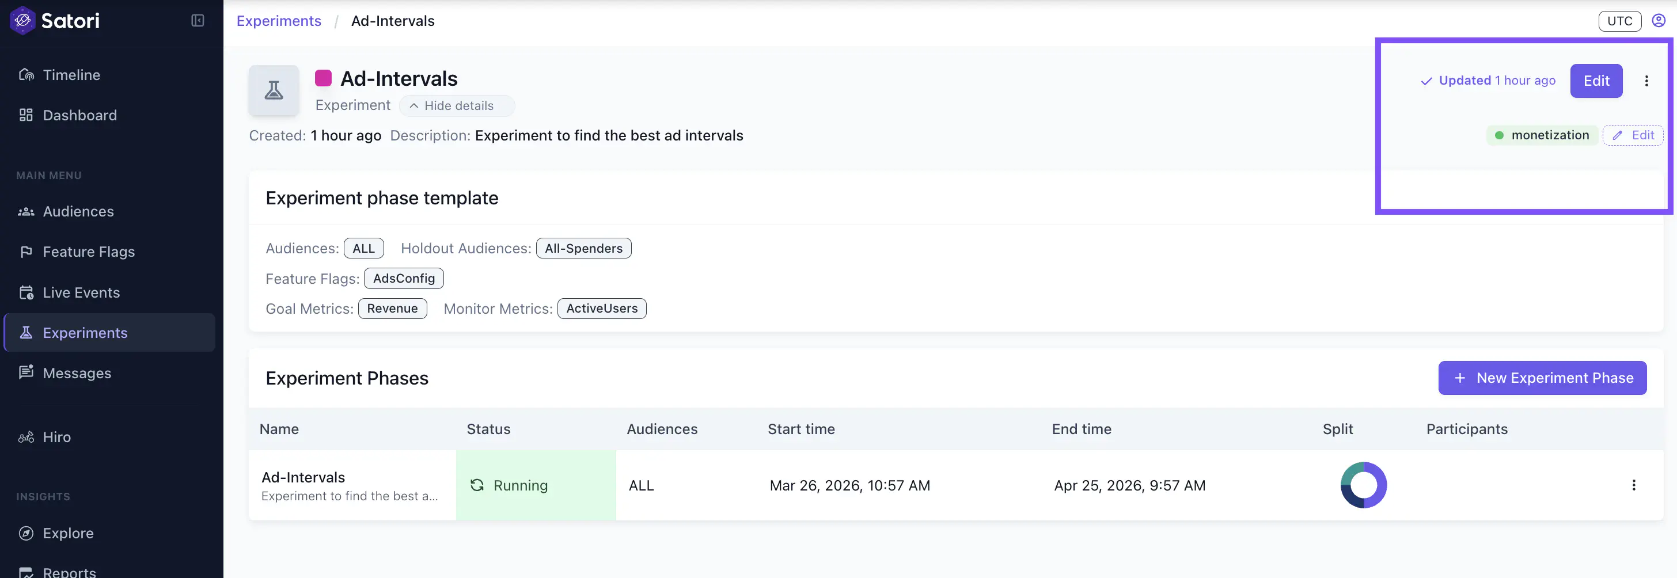Click the split donut chart
The width and height of the screenshot is (1677, 578).
coord(1363,485)
